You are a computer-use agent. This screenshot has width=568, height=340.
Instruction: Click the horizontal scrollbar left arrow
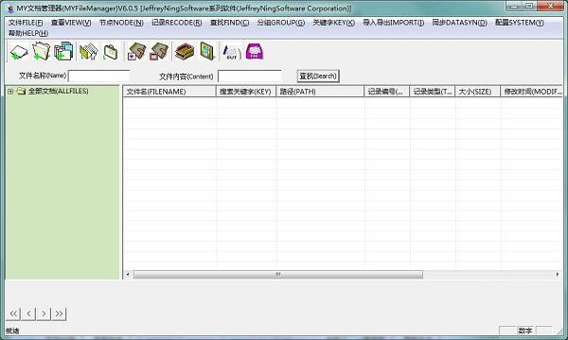tap(128, 275)
